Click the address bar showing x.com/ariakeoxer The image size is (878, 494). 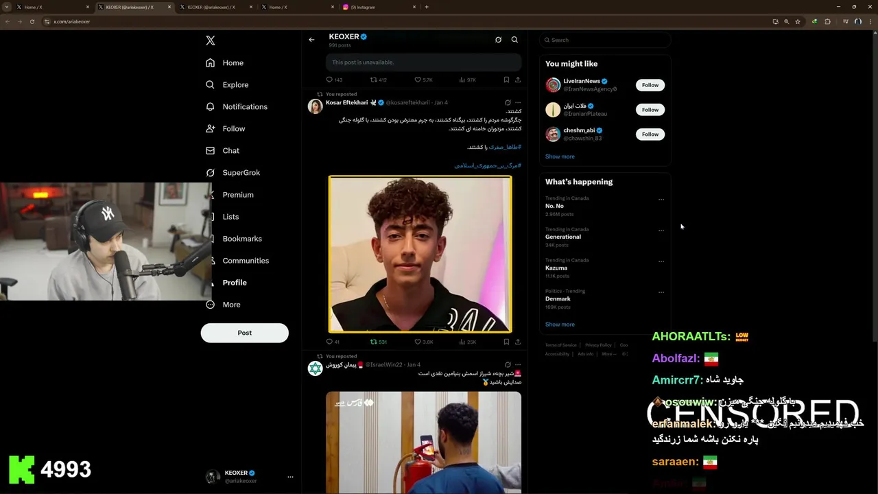[x=405, y=21]
